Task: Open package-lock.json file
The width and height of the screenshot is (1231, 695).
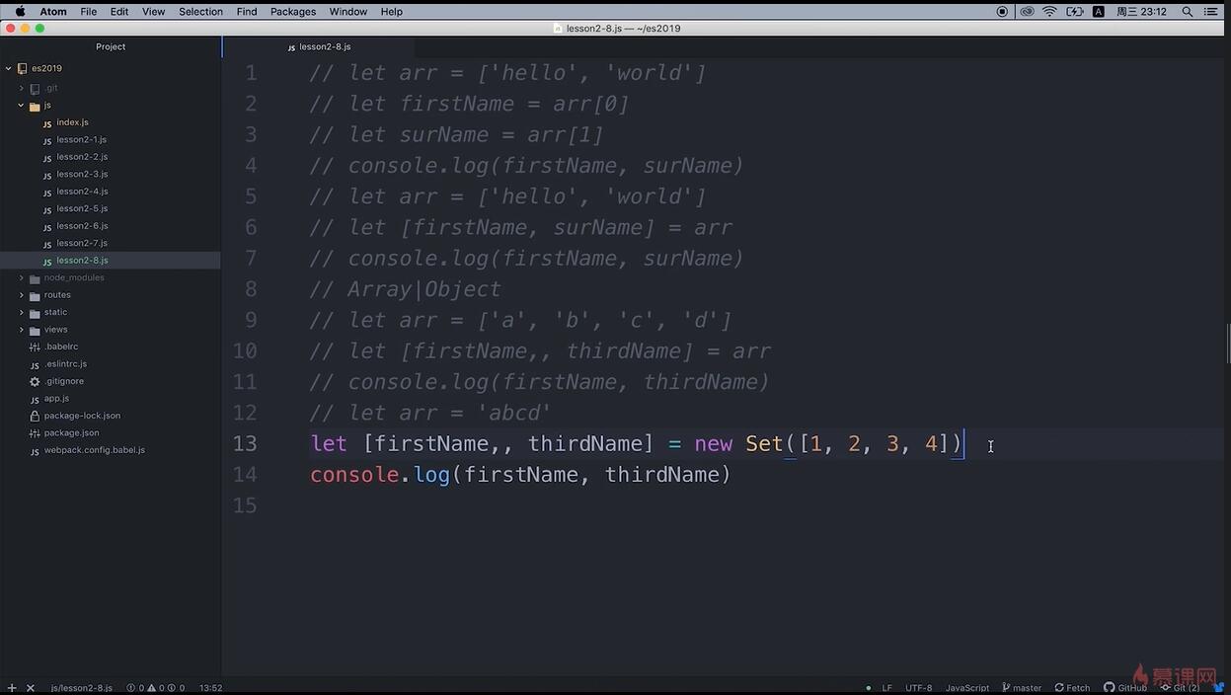Action: 81,416
